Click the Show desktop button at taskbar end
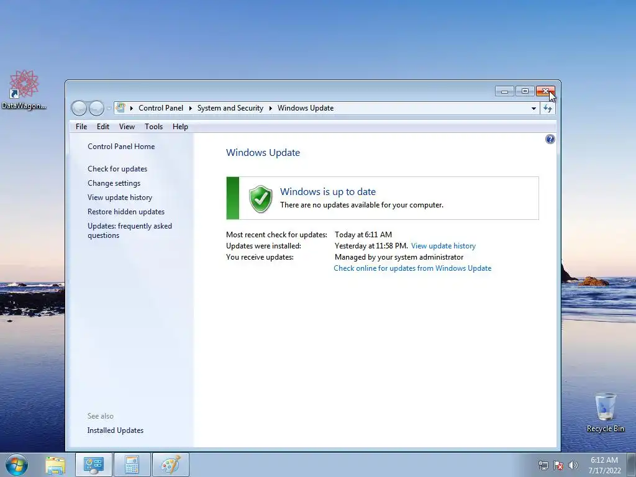 coord(632,465)
